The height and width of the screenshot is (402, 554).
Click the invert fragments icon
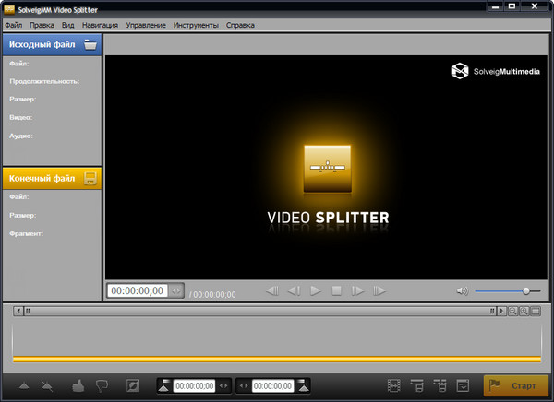point(133,385)
